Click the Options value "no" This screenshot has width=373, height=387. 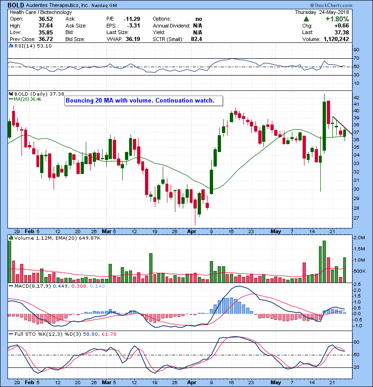coord(199,19)
